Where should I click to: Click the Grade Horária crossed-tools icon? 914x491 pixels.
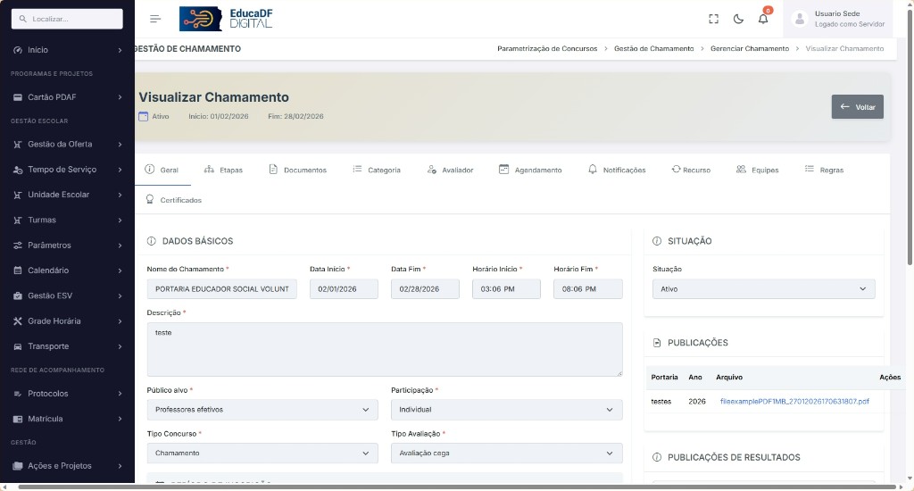coord(18,321)
